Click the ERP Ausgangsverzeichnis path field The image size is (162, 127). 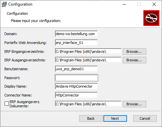pyautogui.click(x=88, y=60)
